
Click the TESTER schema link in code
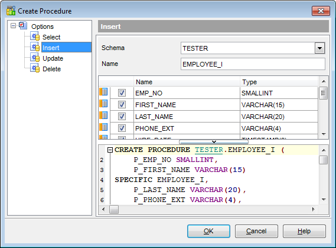pos(209,150)
